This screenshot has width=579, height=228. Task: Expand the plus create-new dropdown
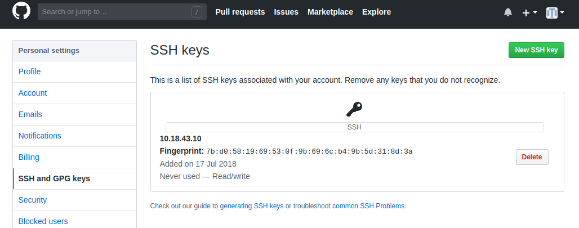pyautogui.click(x=529, y=12)
